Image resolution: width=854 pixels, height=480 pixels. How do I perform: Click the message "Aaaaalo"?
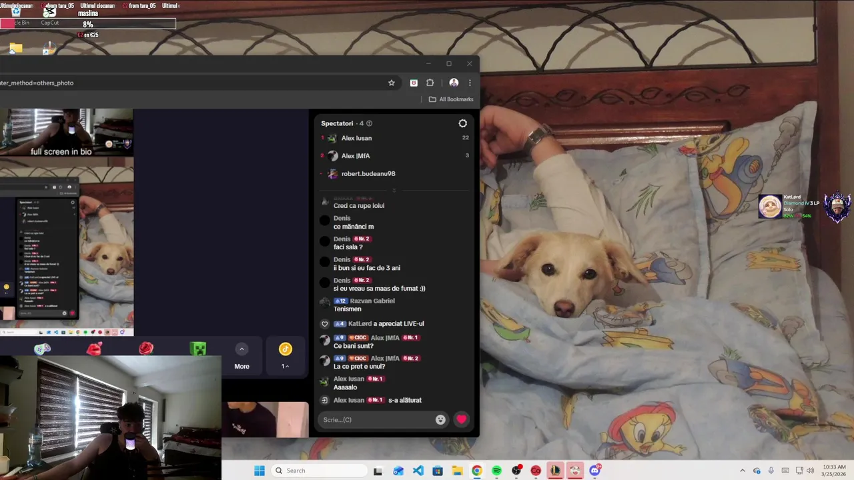tap(346, 387)
